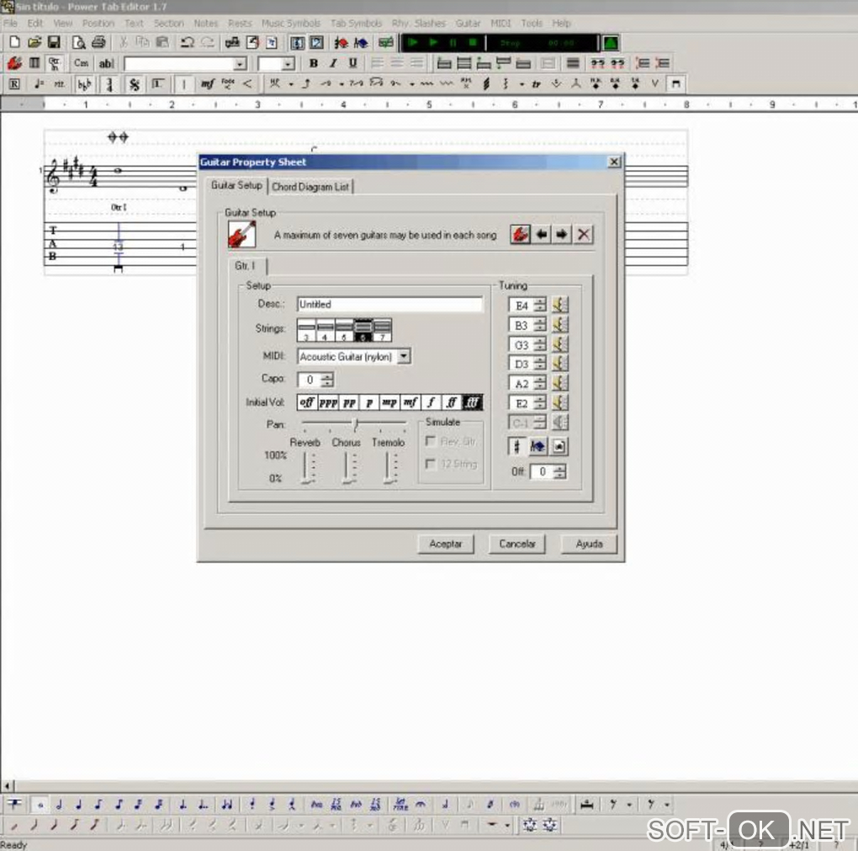Click the Chord name 'Cm' icon

pyautogui.click(x=81, y=63)
